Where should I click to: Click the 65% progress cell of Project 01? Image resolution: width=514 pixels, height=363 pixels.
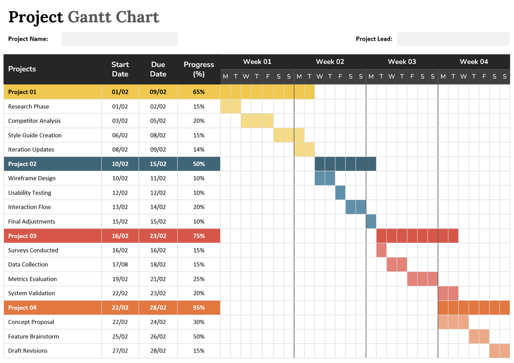(x=199, y=91)
